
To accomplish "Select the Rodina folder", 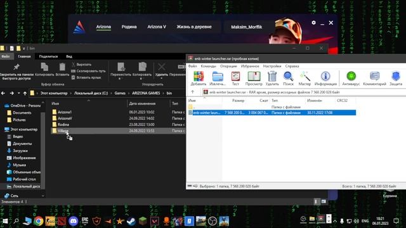I will [63, 124].
